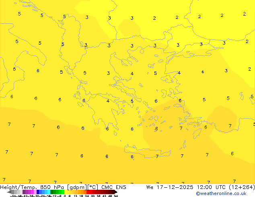The height and width of the screenshot is (197, 255).
Task: Select the gray arrow at legend's cold end
Action: (9, 192)
